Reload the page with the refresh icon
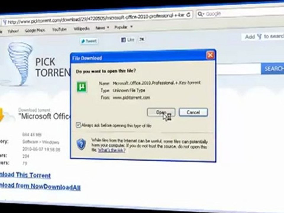 [x=188, y=15]
